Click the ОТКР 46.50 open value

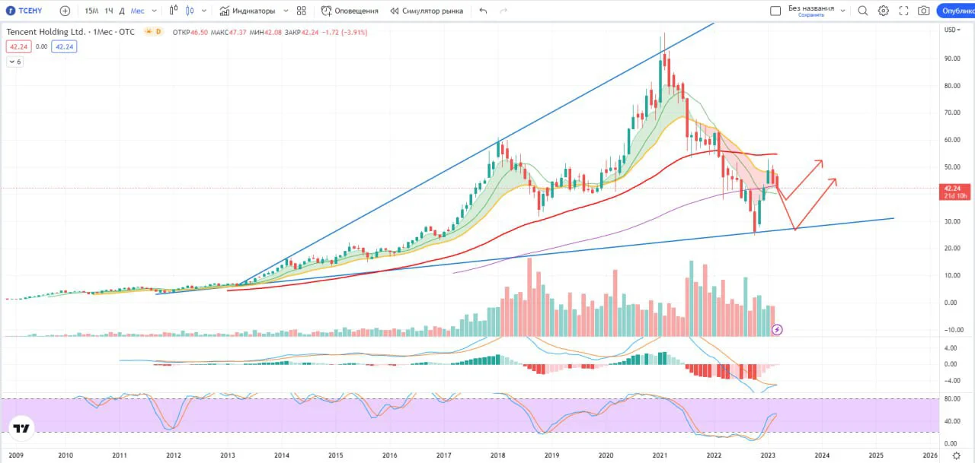pyautogui.click(x=190, y=32)
